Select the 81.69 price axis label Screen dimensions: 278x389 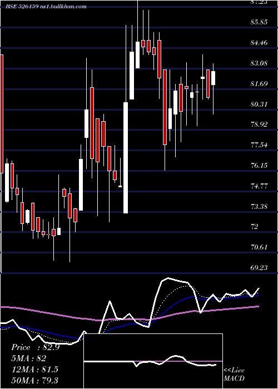pos(259,83)
